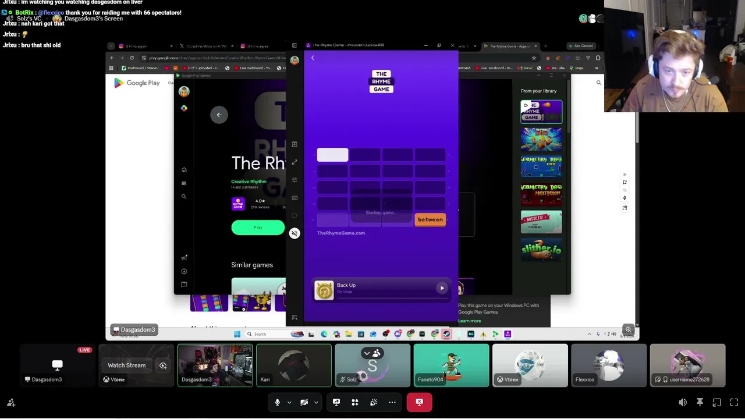This screenshot has height=419, width=745.
Task: Open the activities launcher icon
Action: point(354,402)
